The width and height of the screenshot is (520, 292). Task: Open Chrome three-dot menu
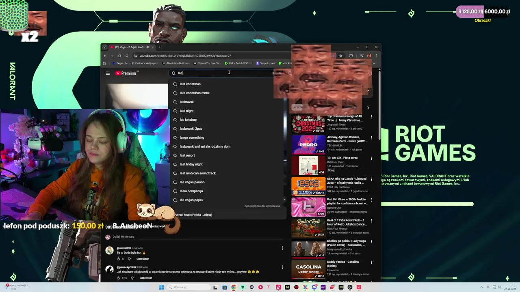click(376, 56)
